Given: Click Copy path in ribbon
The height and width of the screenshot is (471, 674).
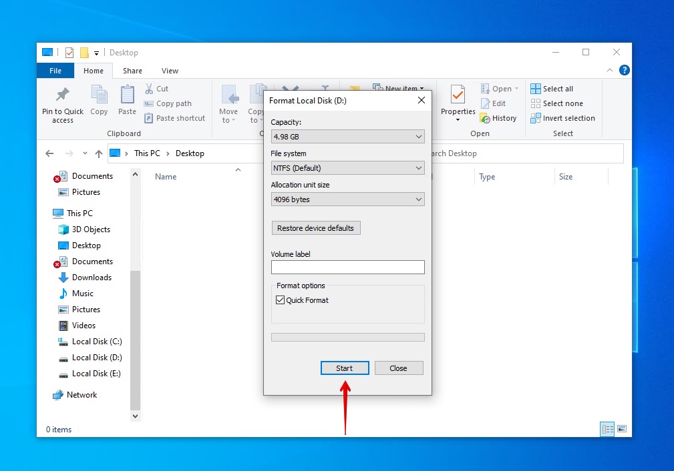Looking at the screenshot, I should [168, 103].
